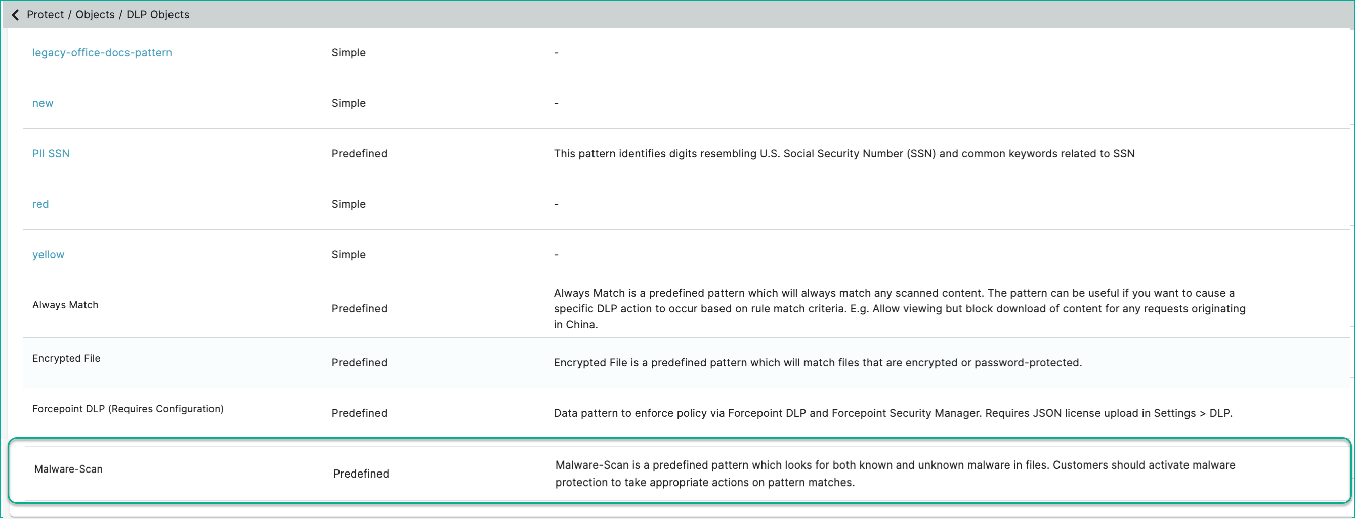
Task: Select the Encrypted File pattern name
Action: pos(66,358)
